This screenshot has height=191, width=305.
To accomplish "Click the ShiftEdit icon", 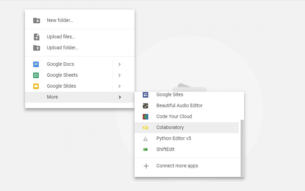I will [x=145, y=149].
